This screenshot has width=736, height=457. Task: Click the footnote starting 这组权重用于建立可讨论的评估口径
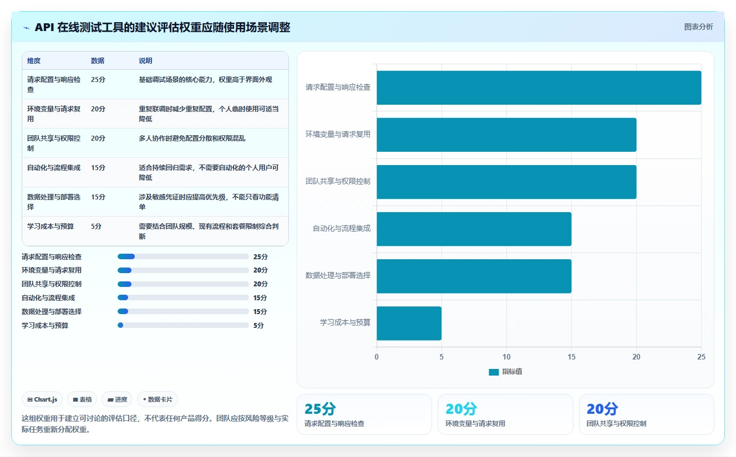click(x=155, y=424)
